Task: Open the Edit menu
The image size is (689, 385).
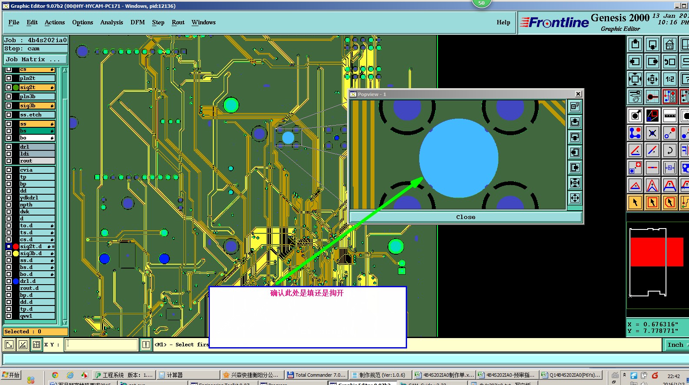Action: click(32, 23)
